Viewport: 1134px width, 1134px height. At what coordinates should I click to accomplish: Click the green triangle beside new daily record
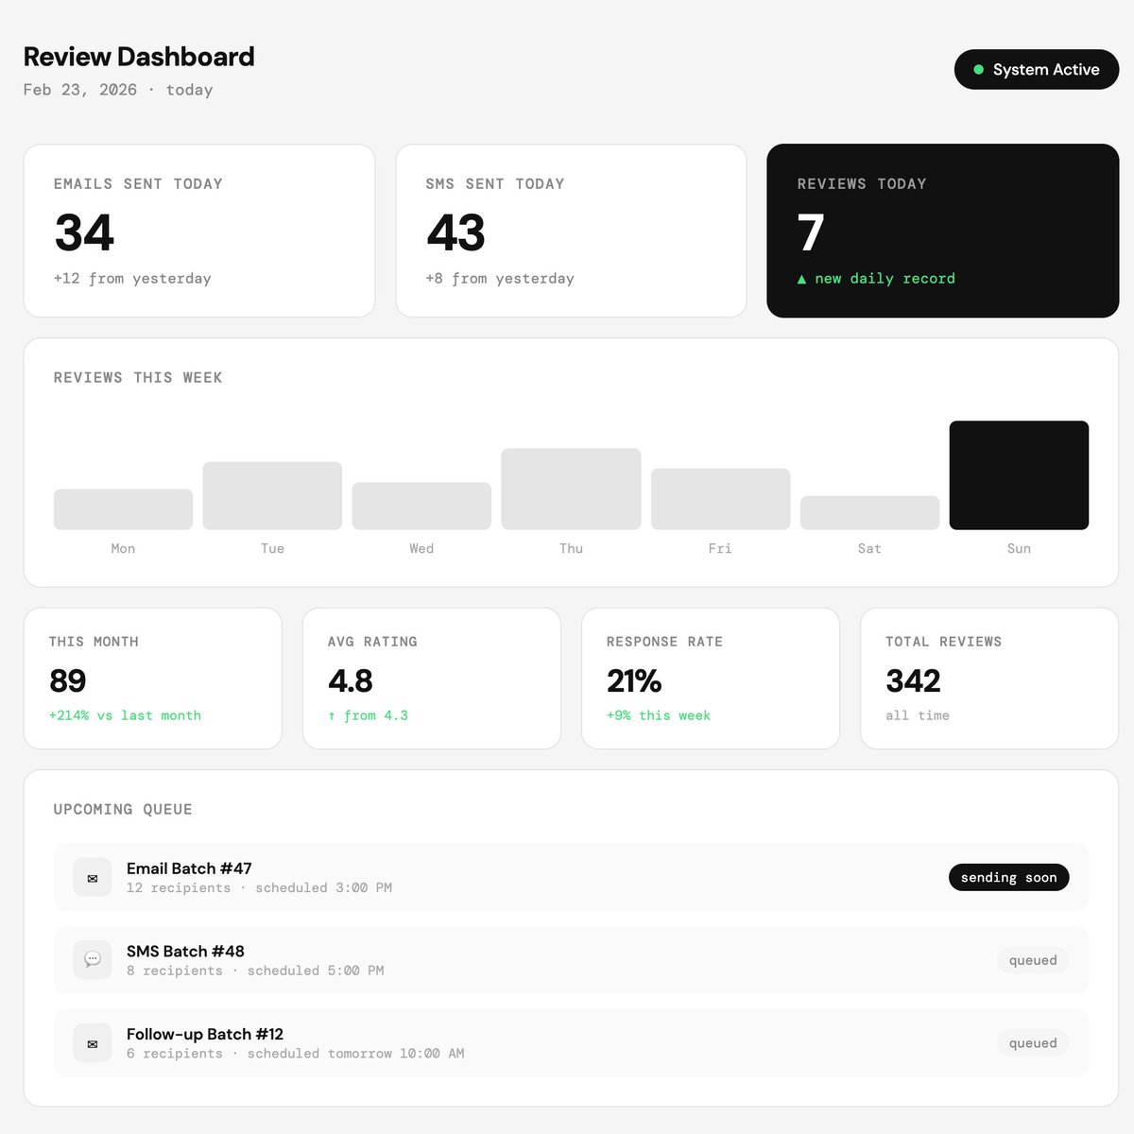point(802,280)
